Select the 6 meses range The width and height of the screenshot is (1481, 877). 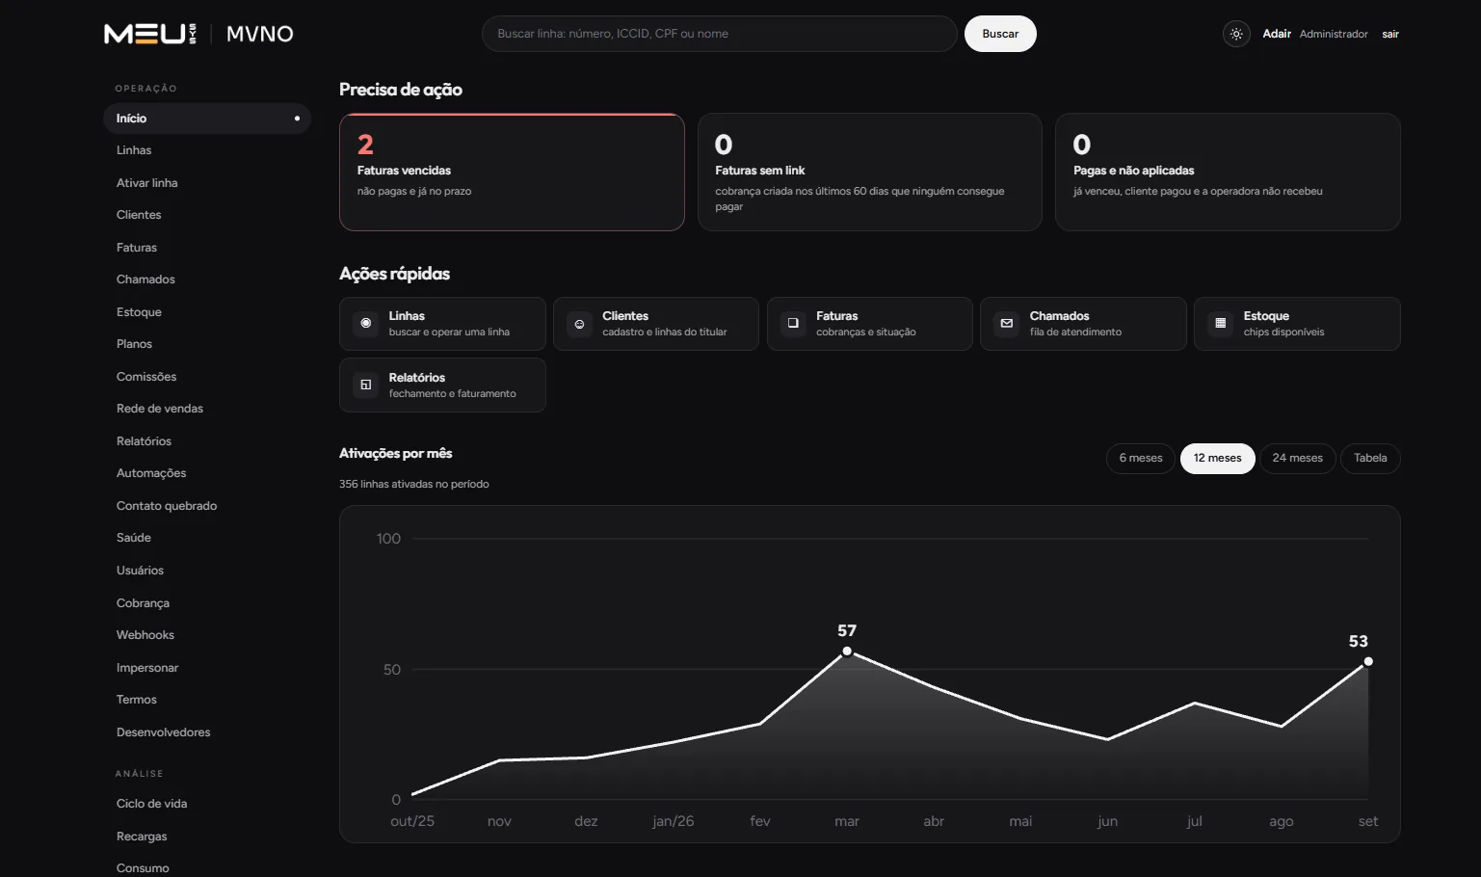click(1141, 459)
